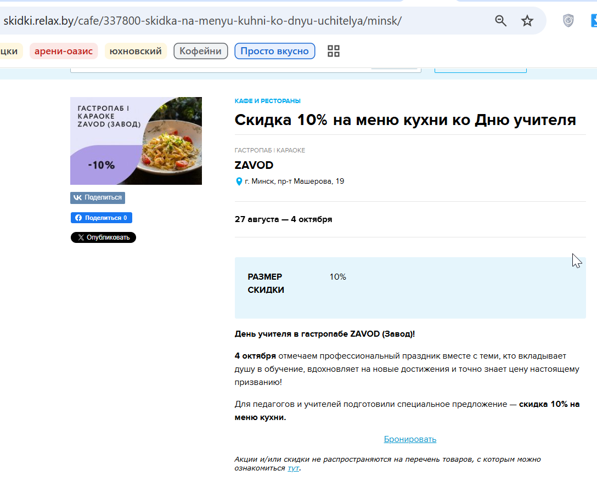Open the Кофейни bookmark folder
Screen dimensions: 597x482
(201, 51)
